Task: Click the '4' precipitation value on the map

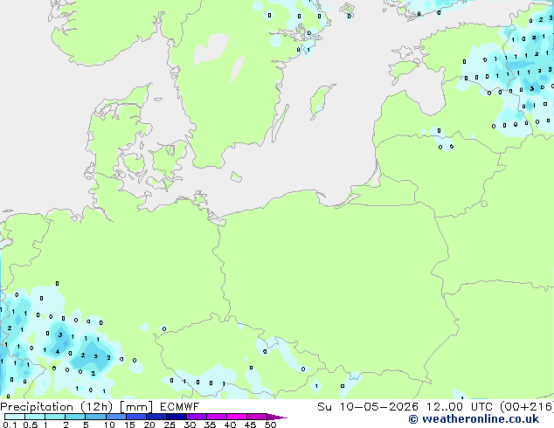Action: point(58,352)
